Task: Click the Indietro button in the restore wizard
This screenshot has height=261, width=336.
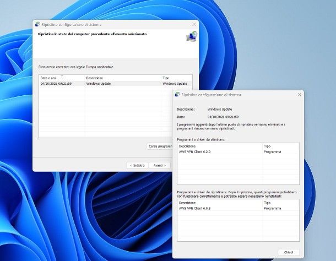Action: 137,165
